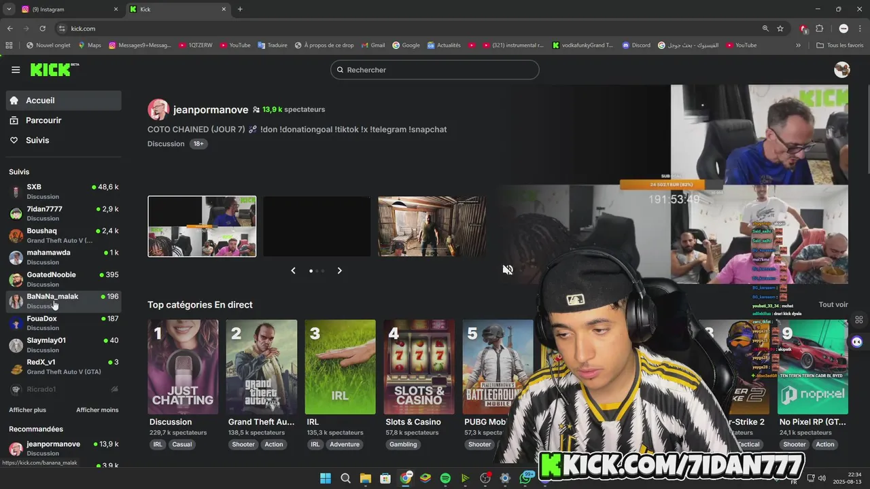Screen dimensions: 870x489
Task: Click the Adventure tag under IRL
Action: (345, 445)
